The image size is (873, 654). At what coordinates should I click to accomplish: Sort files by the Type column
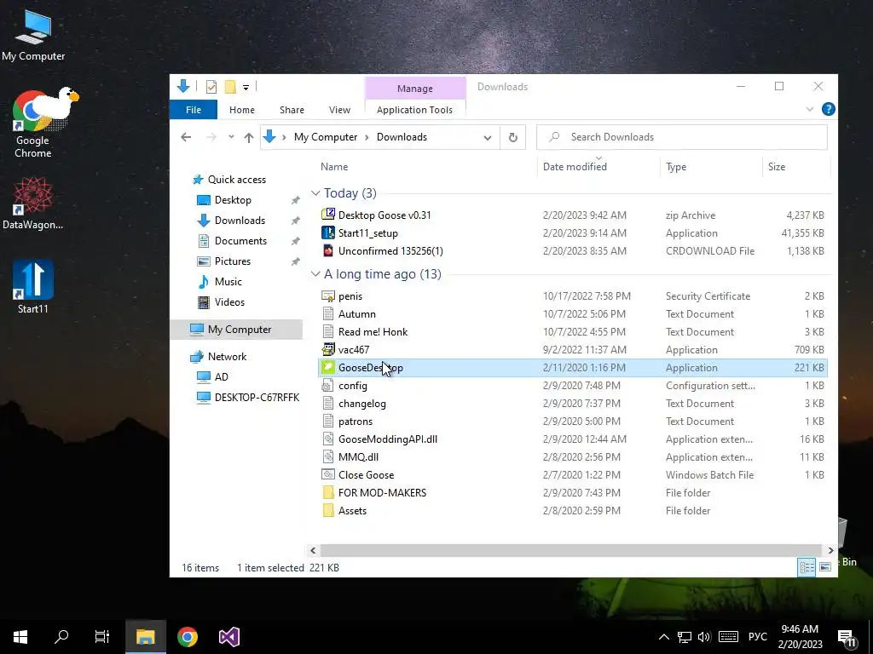coord(676,166)
